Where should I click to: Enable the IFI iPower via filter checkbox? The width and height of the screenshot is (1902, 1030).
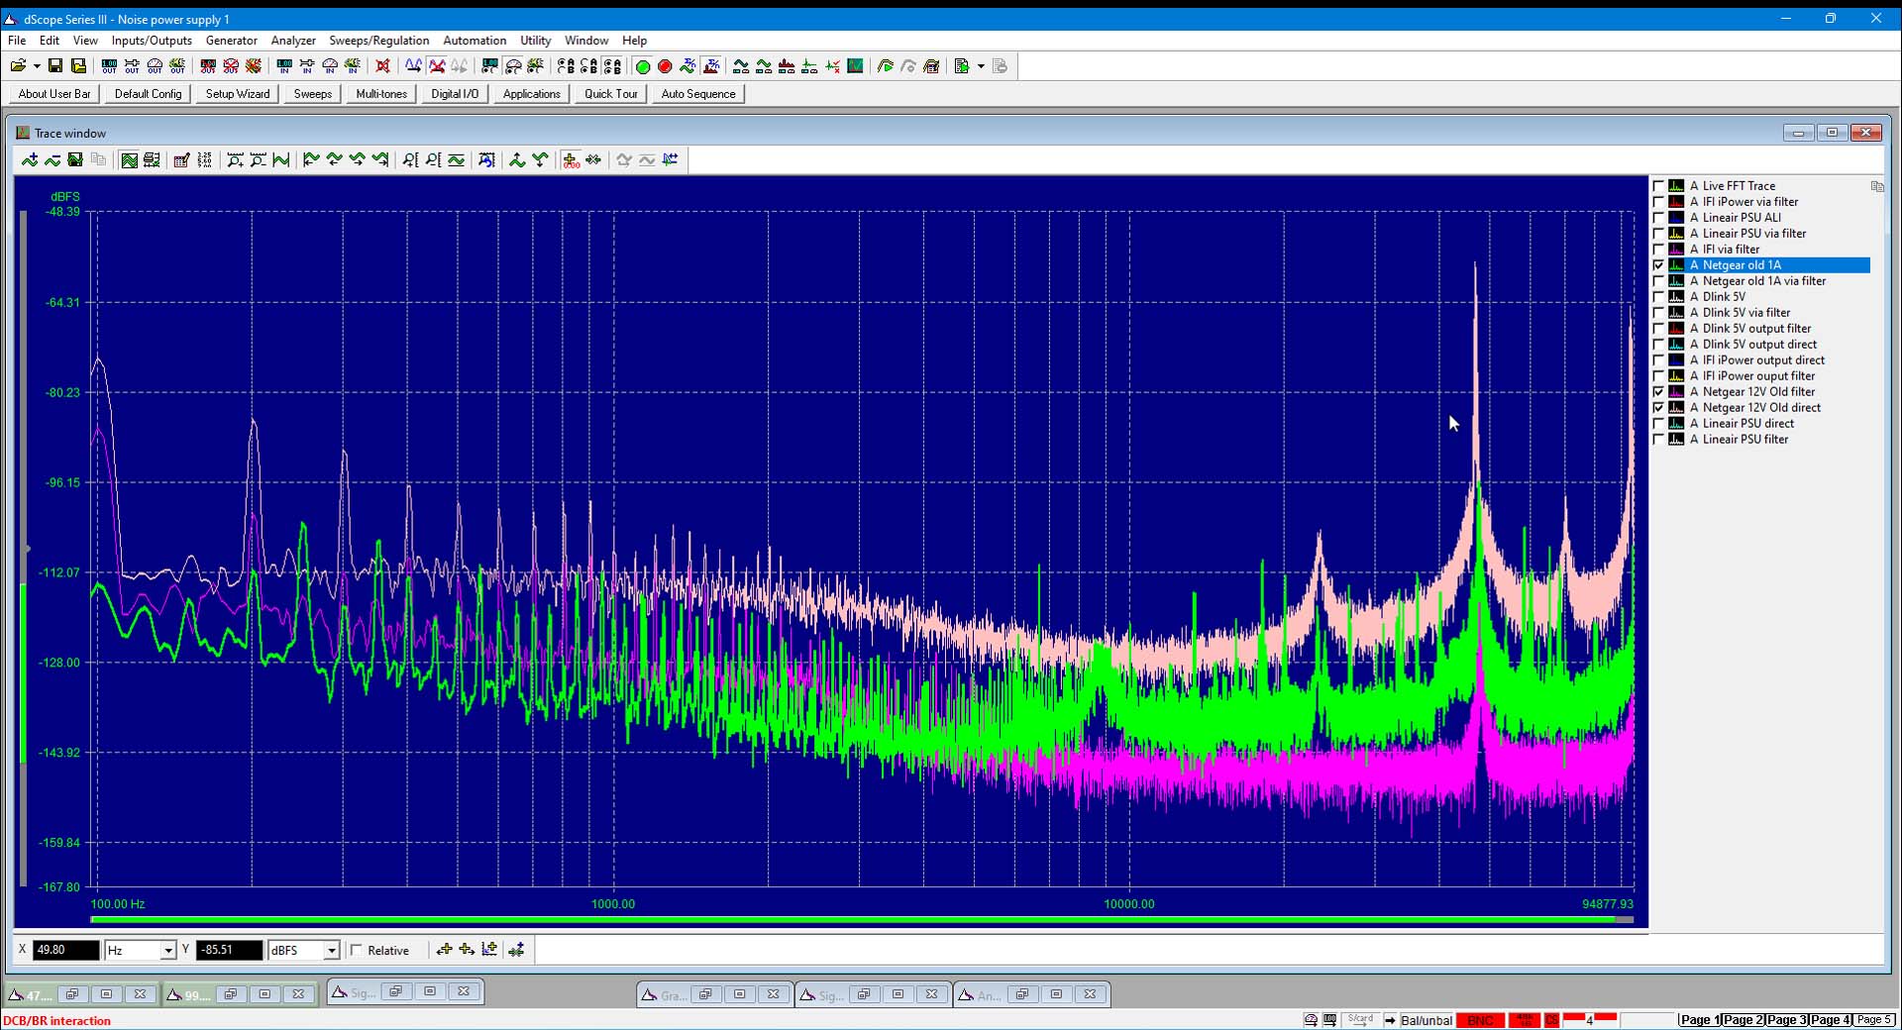point(1658,202)
